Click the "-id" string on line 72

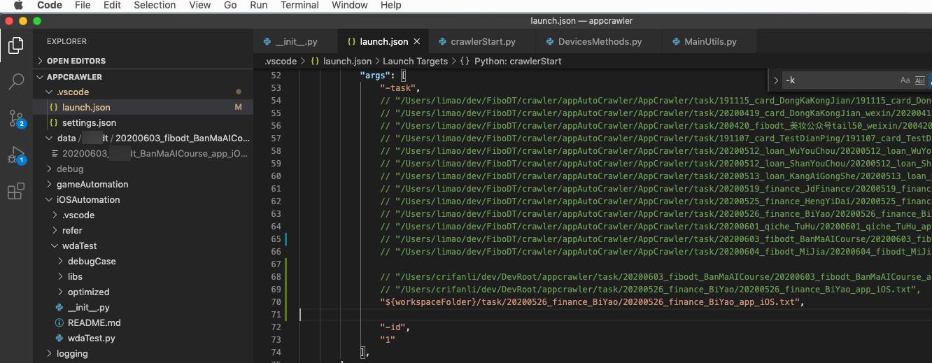(x=394, y=327)
